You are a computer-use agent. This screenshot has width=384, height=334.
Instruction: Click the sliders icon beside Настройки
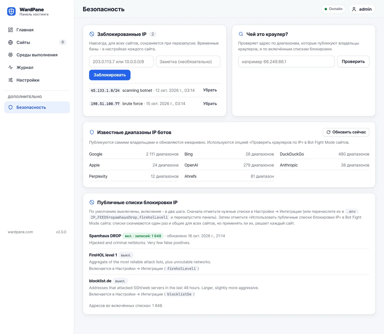[x=11, y=80]
